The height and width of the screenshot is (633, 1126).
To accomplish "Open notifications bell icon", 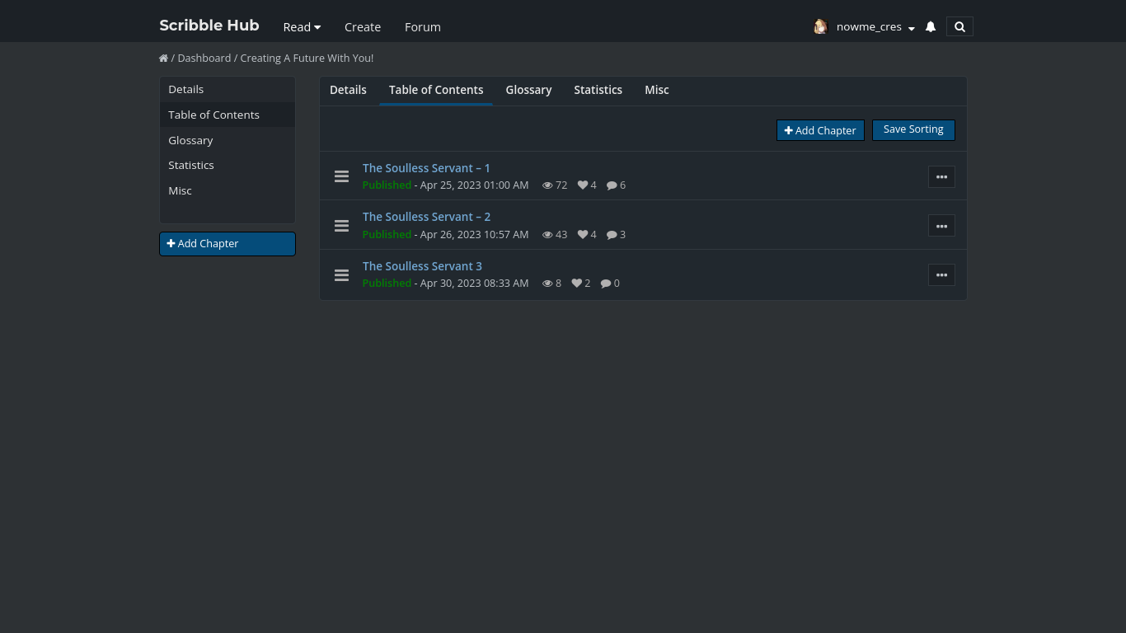I will point(930,26).
